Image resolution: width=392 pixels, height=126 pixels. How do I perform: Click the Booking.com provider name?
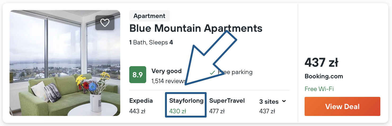click(324, 76)
